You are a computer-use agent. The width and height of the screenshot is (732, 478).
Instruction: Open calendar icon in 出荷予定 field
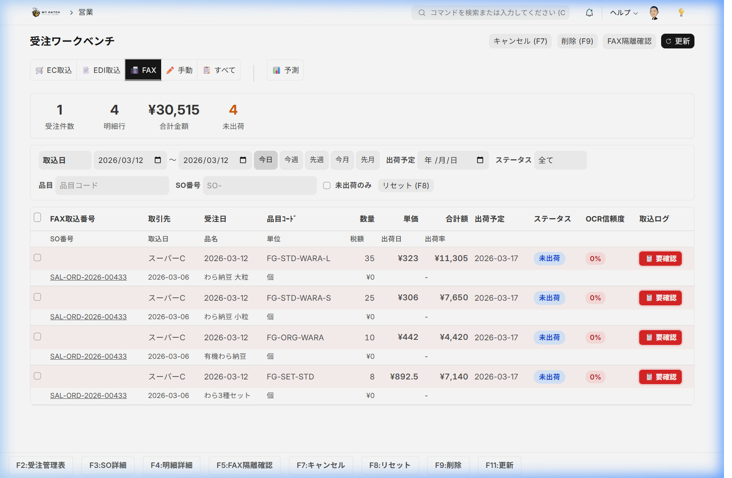(480, 160)
